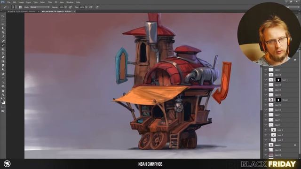
Task: Click the Photoshop Ps logo icon
Action: pyautogui.click(x=2, y=2)
